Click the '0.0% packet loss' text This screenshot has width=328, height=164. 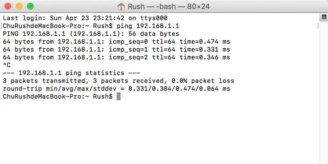203,81
